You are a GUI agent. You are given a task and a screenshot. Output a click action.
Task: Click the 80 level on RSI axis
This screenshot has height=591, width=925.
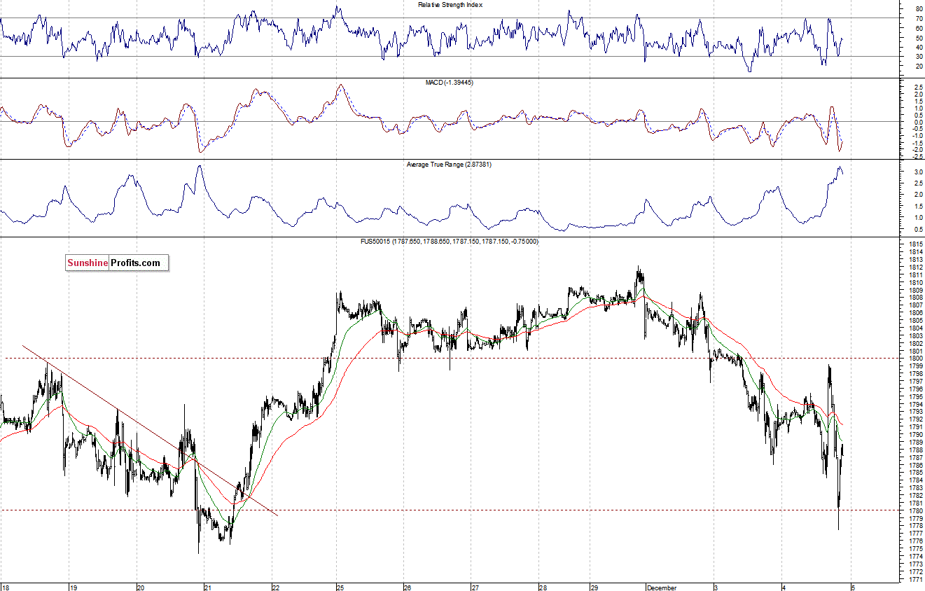click(x=918, y=9)
